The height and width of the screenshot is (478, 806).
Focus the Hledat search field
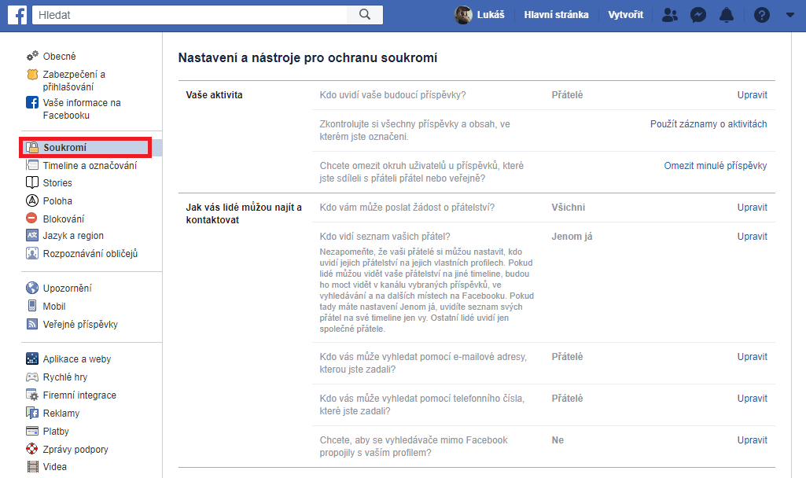tap(190, 15)
